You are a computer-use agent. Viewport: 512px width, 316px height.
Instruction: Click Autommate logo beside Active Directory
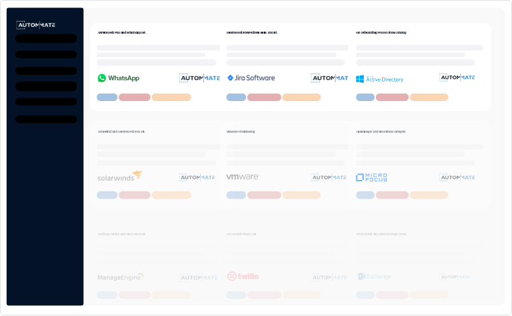[457, 77]
